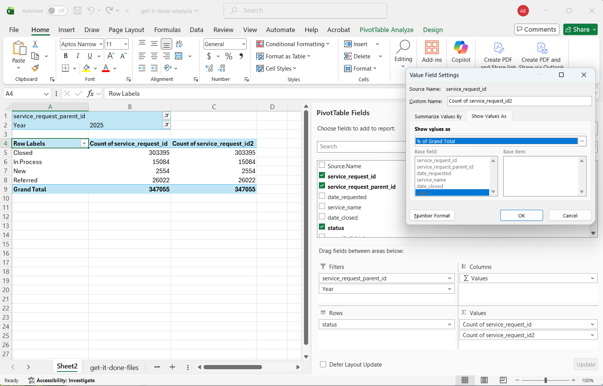Click the Wrap Text icon

click(x=179, y=44)
